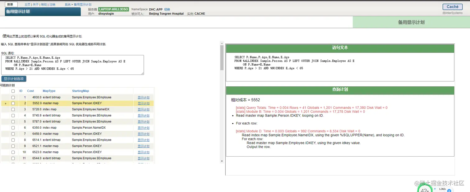Check the box for plan ID 10
The height and width of the screenshot is (192, 470).
tap(13, 152)
